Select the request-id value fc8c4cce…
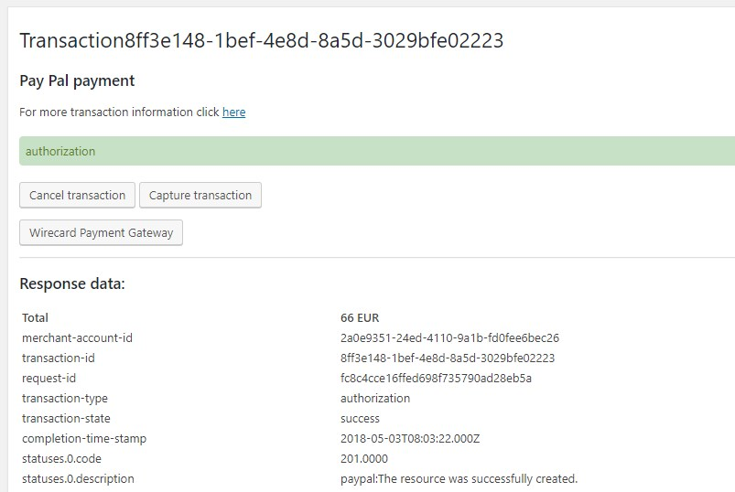This screenshot has width=735, height=492. tap(436, 378)
